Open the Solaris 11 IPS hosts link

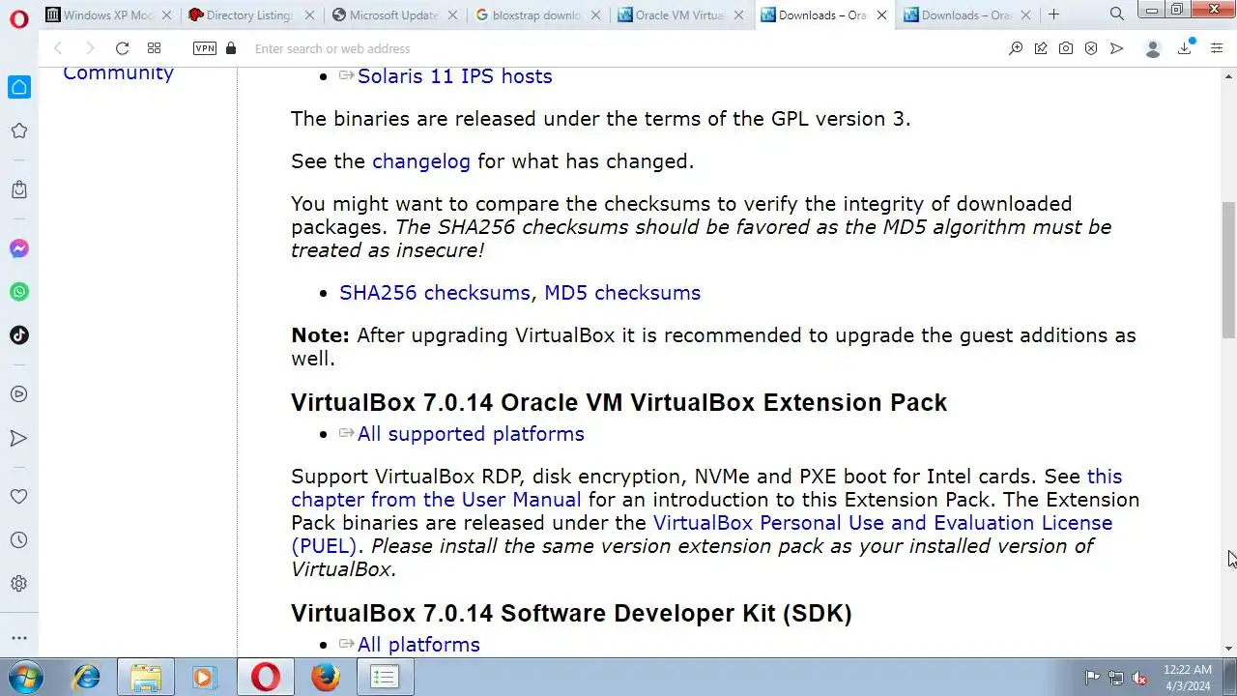pos(455,76)
